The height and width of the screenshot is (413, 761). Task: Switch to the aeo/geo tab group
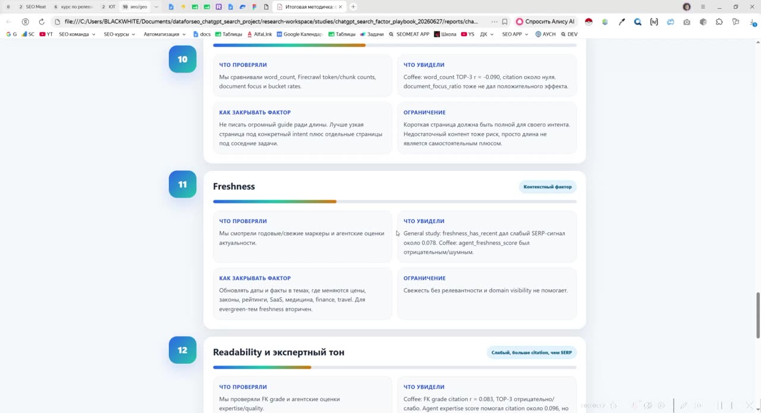point(135,7)
